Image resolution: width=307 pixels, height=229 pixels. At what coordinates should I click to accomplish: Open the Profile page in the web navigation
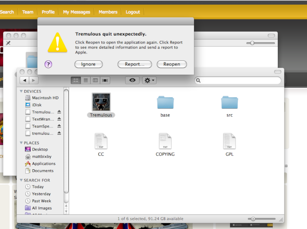[48, 12]
